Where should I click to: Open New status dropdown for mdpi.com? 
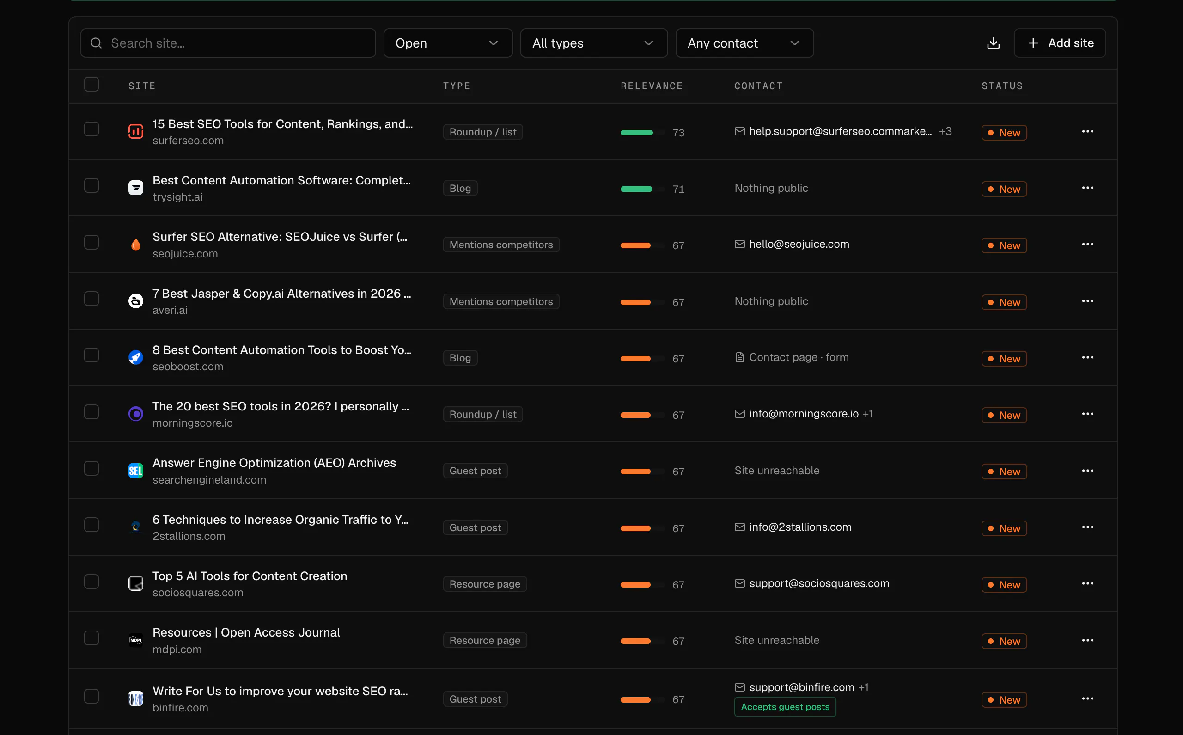(1004, 641)
